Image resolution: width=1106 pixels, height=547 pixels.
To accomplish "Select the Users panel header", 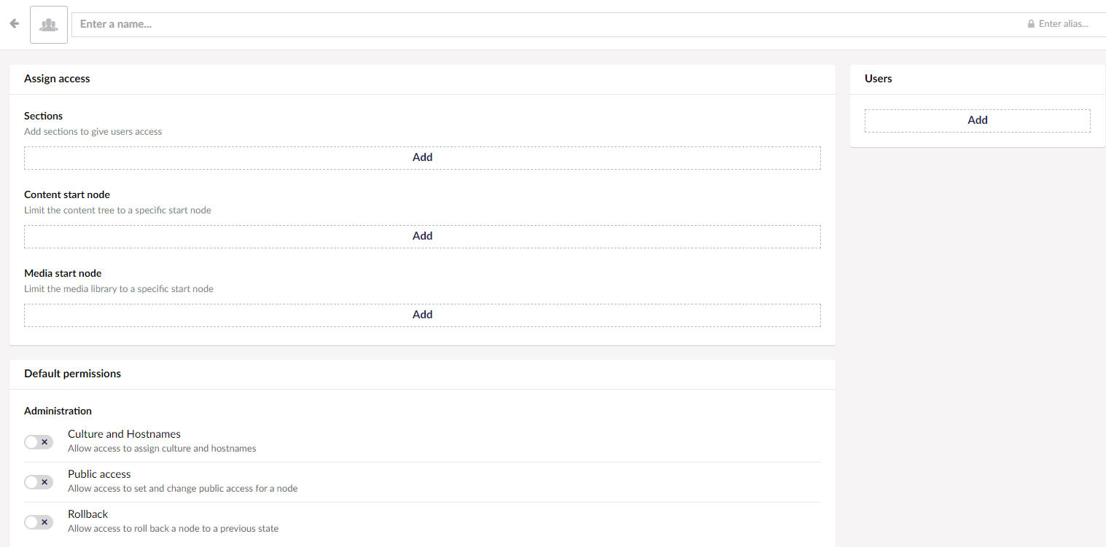I will tap(878, 79).
